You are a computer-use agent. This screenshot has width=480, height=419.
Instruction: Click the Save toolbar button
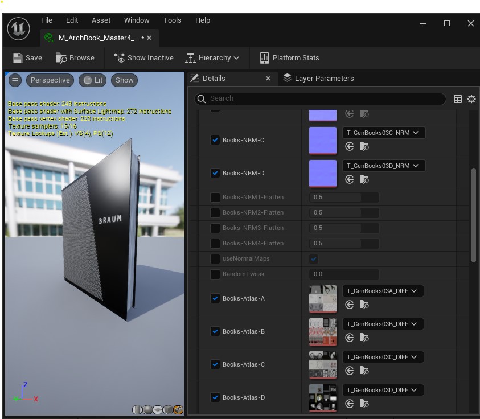click(x=27, y=58)
